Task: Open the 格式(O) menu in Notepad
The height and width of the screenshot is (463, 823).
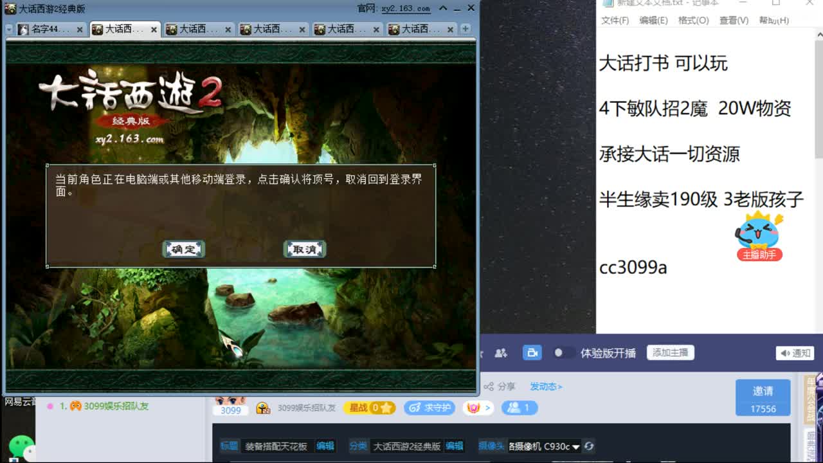Action: point(693,20)
